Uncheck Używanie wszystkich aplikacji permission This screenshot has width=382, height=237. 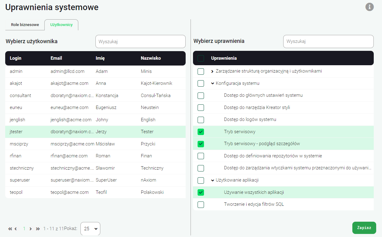tap(201, 192)
